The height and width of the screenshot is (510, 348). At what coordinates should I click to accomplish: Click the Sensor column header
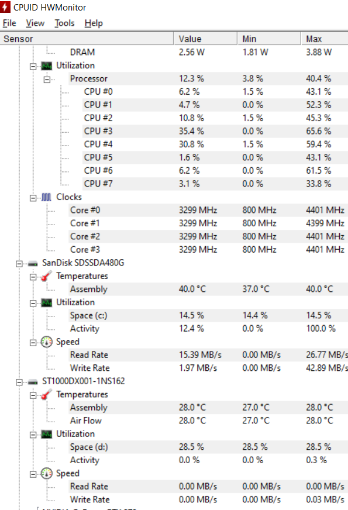(x=87, y=39)
